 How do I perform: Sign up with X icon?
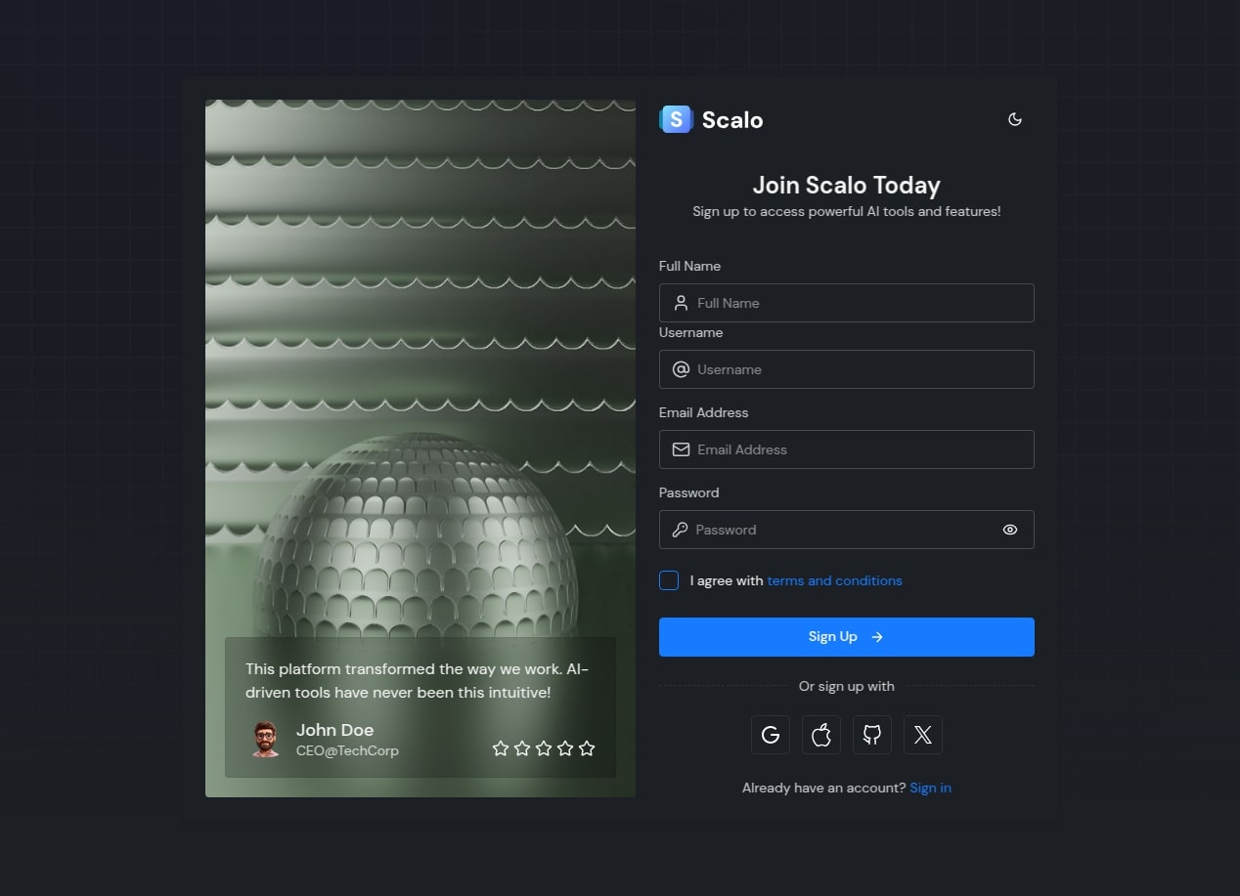click(x=923, y=735)
